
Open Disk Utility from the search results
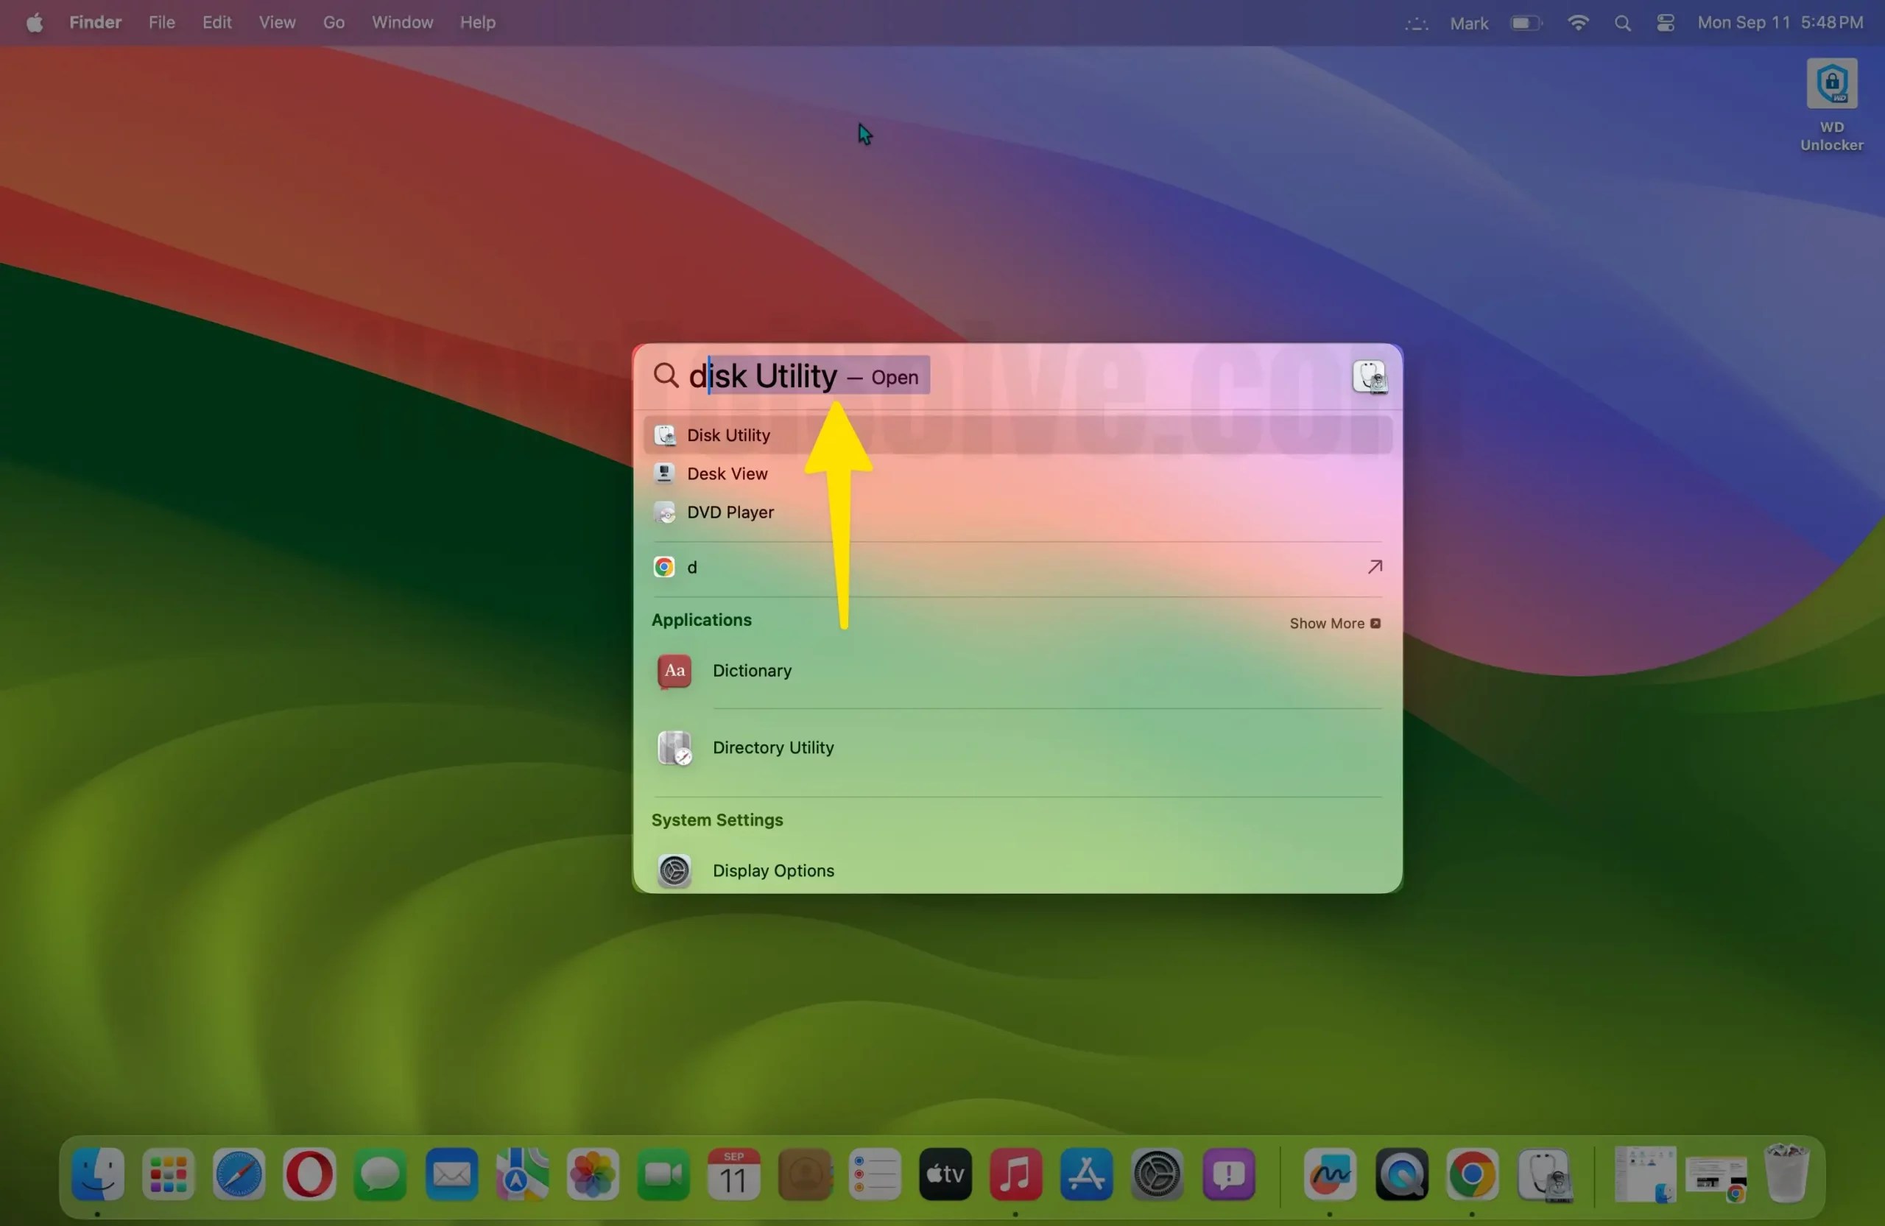click(x=728, y=434)
